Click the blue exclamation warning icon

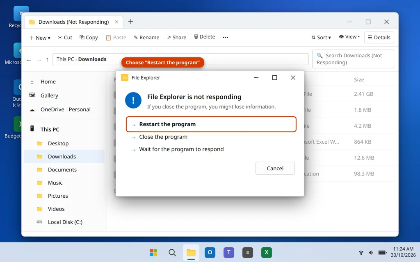click(133, 100)
